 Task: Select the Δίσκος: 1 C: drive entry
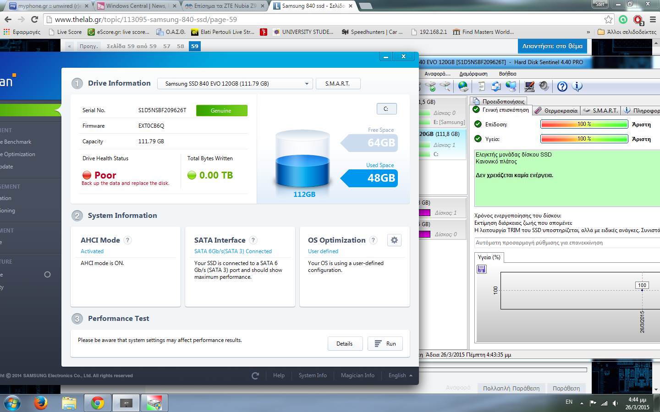coord(442,145)
